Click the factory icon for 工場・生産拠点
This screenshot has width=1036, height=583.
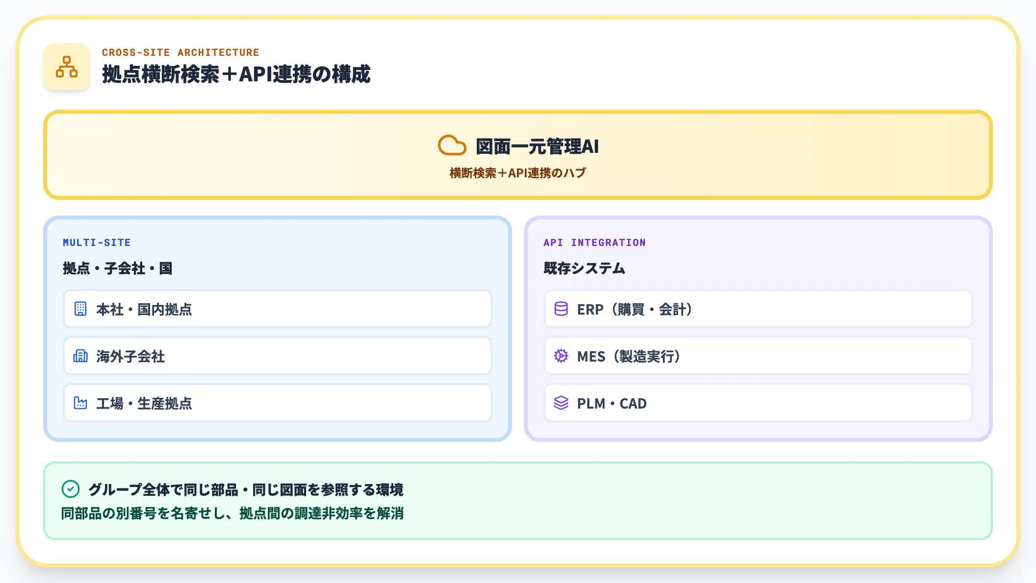coord(80,403)
